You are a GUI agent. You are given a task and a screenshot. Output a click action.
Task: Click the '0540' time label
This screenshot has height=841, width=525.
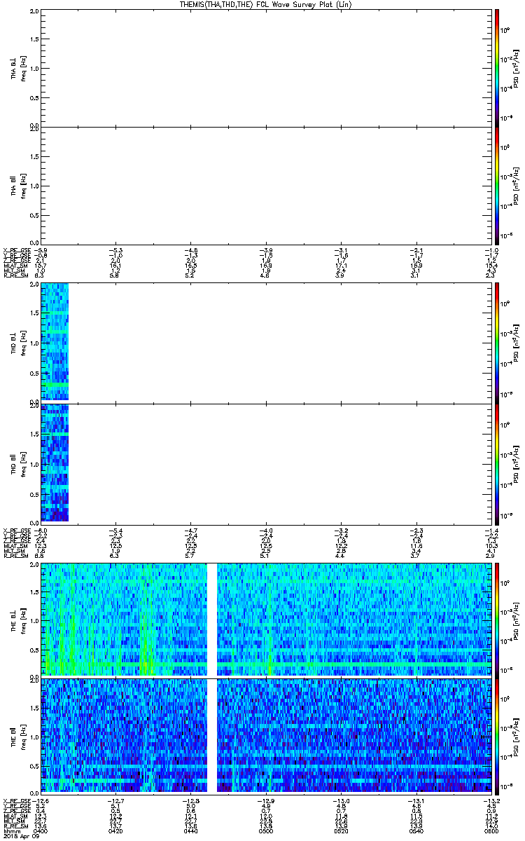[416, 830]
